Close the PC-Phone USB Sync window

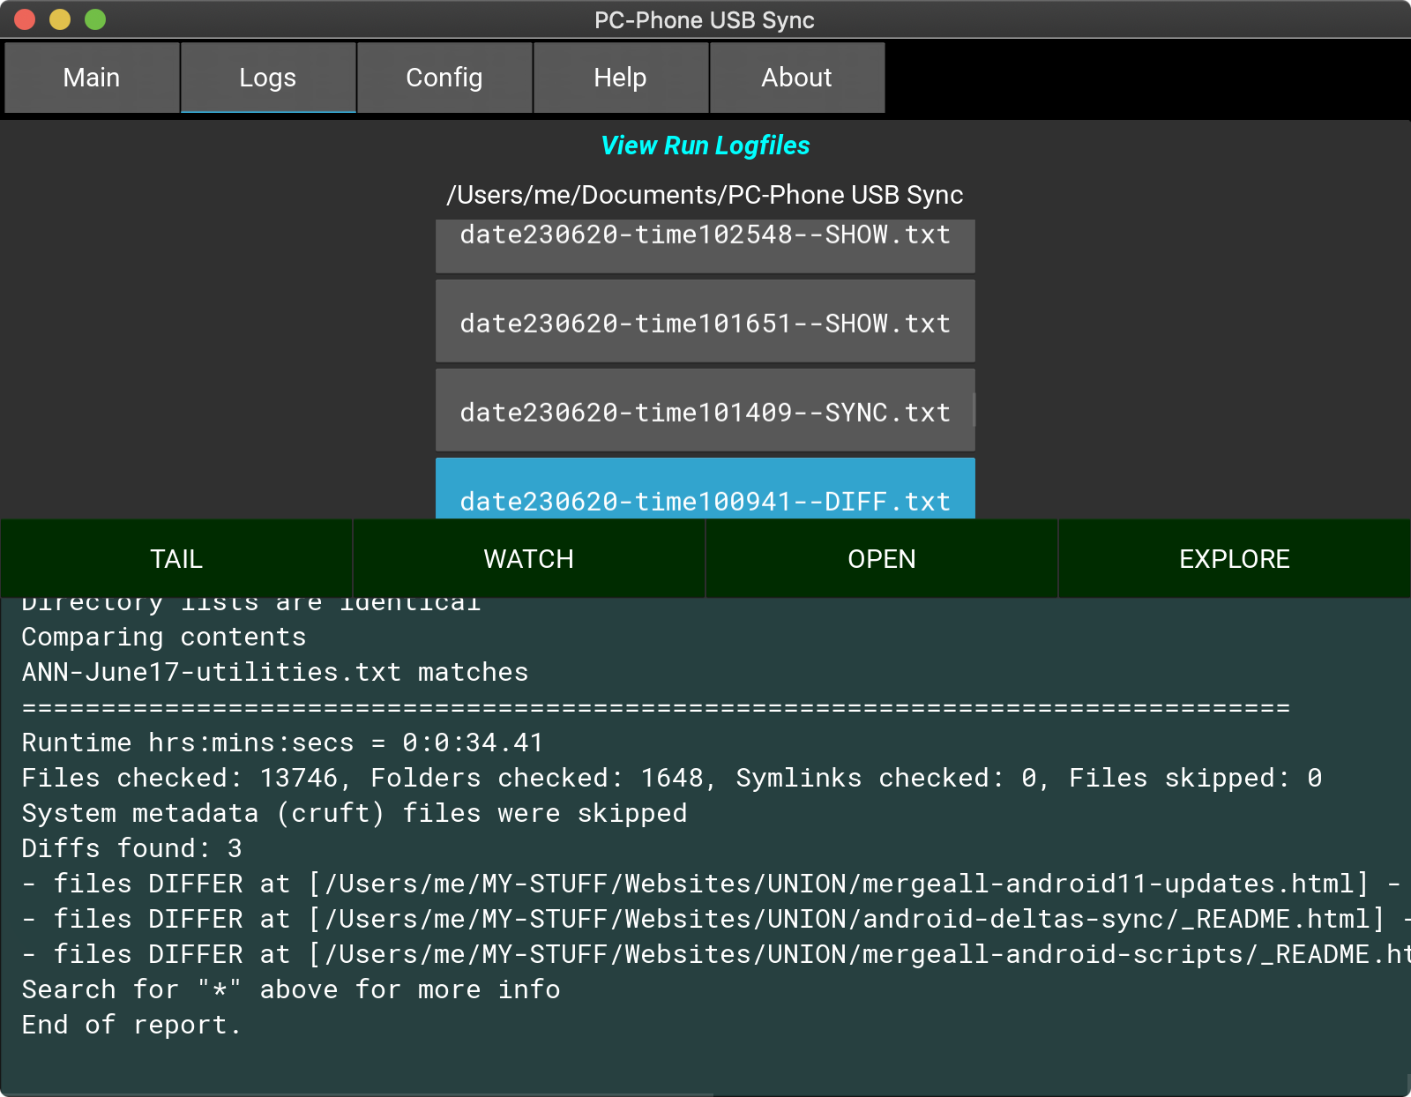click(25, 19)
